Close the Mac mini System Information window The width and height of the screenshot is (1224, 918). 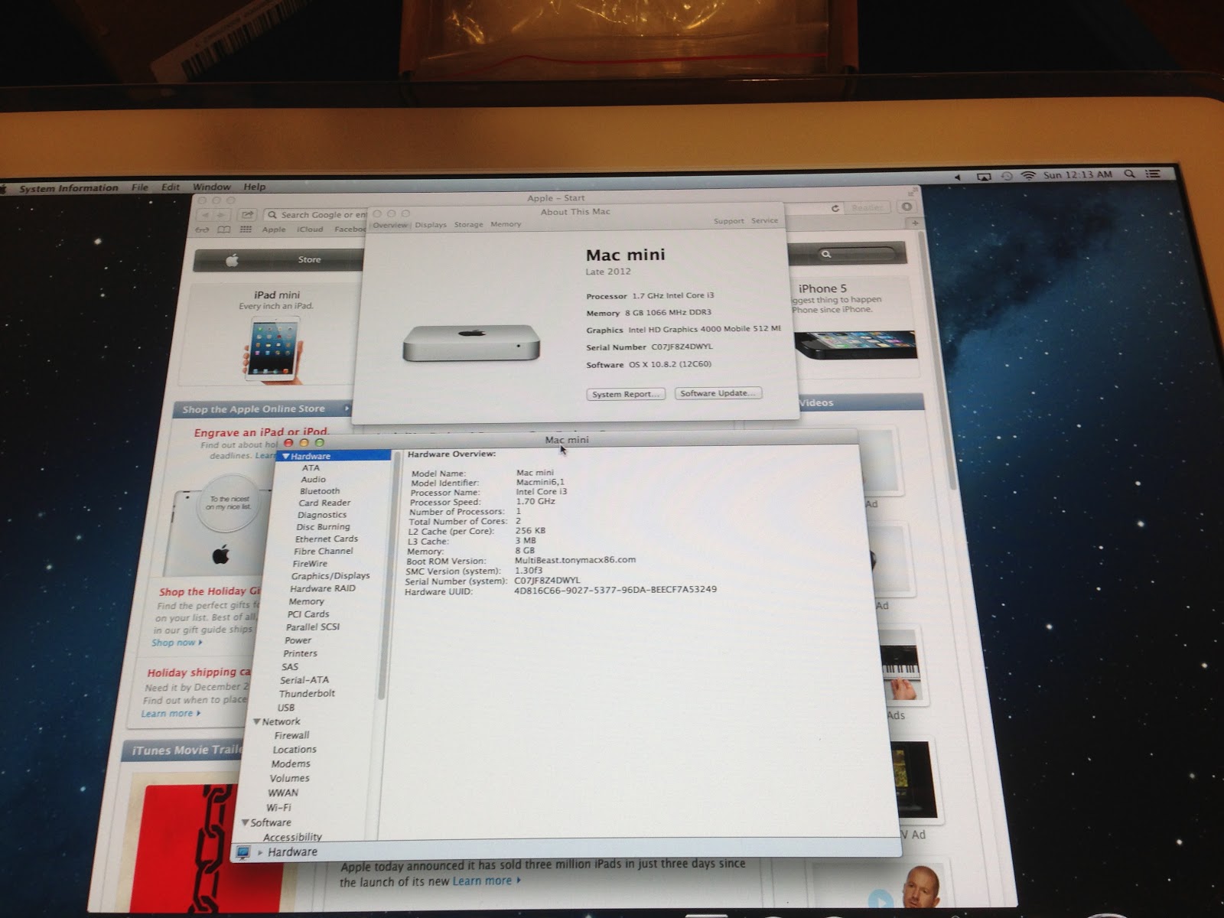click(288, 442)
